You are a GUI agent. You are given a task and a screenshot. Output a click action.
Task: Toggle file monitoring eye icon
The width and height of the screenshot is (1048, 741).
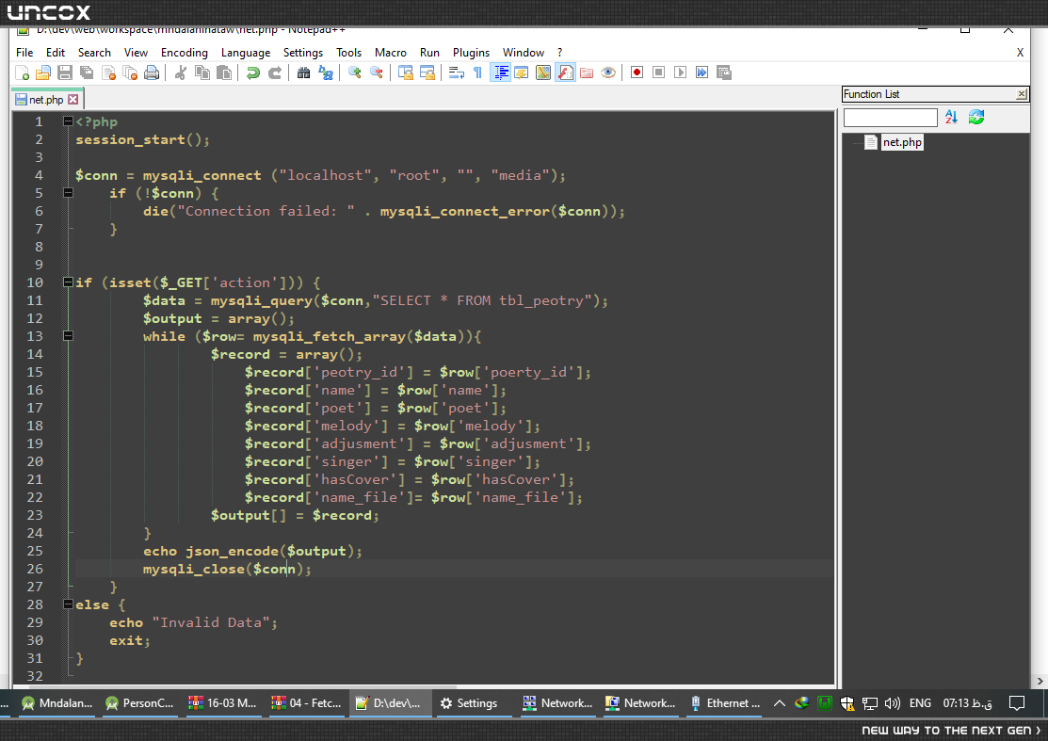pyautogui.click(x=608, y=72)
